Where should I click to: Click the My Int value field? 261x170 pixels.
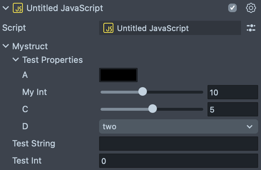point(232,92)
